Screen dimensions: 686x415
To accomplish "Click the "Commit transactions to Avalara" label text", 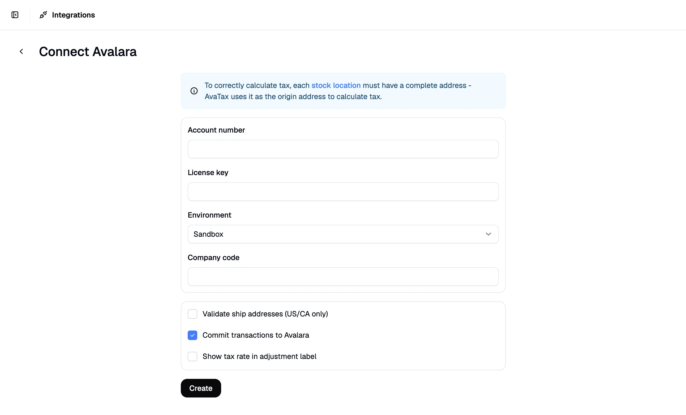I will pos(256,335).
